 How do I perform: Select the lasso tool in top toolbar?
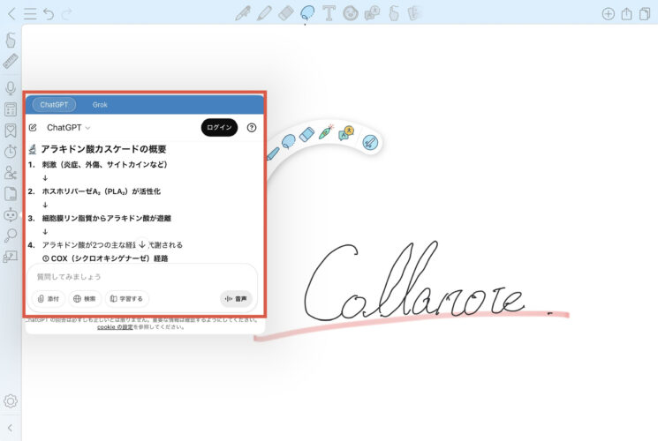[x=307, y=13]
